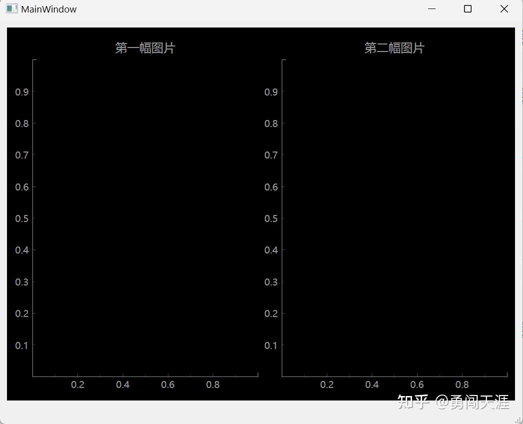Screen dimensions: 523x424
Task: Click the MainWindow application icon in the title bar
Action: tap(11, 8)
